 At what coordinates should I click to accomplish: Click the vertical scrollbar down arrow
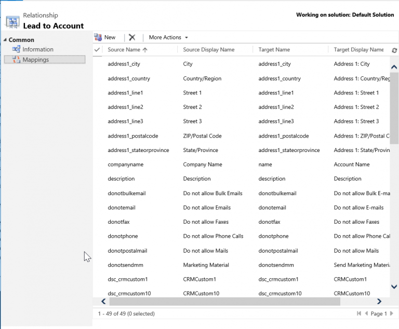(x=394, y=286)
